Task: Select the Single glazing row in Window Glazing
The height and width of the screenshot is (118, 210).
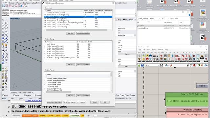Action: pos(78,44)
